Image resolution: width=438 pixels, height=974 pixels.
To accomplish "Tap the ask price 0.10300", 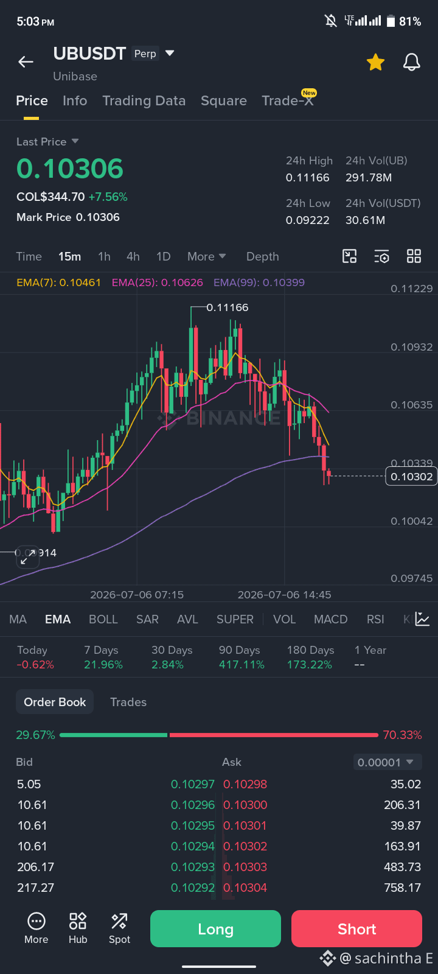I will point(245,805).
